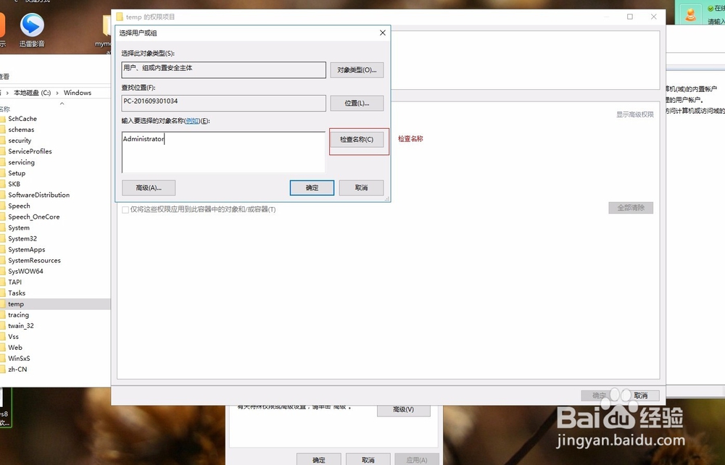Click 取消 in the properties window behind

[x=368, y=460]
